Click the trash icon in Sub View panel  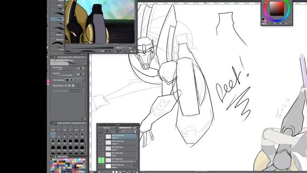(x=135, y=51)
